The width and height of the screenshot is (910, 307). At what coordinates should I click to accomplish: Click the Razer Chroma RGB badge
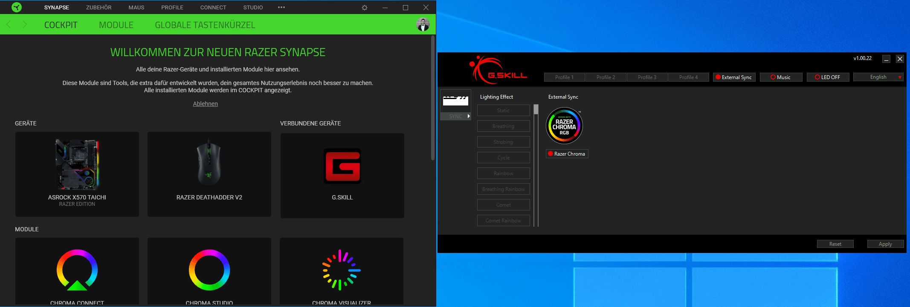[x=564, y=126]
